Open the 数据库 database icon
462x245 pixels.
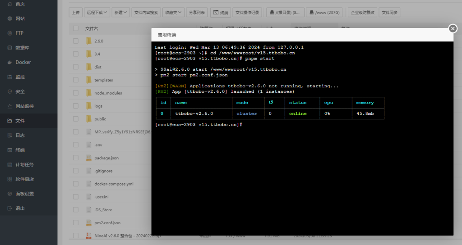pos(10,48)
